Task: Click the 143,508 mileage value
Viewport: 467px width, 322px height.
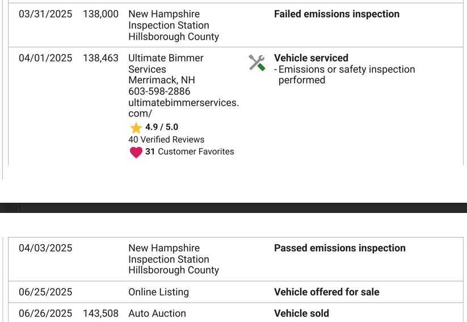Action: click(x=100, y=313)
